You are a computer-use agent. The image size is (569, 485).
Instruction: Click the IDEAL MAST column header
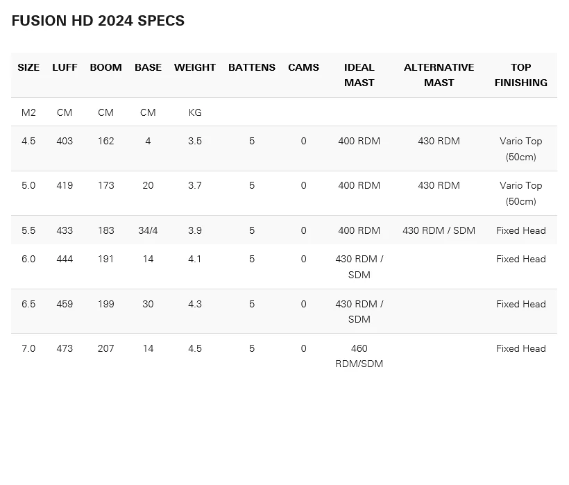pos(359,75)
